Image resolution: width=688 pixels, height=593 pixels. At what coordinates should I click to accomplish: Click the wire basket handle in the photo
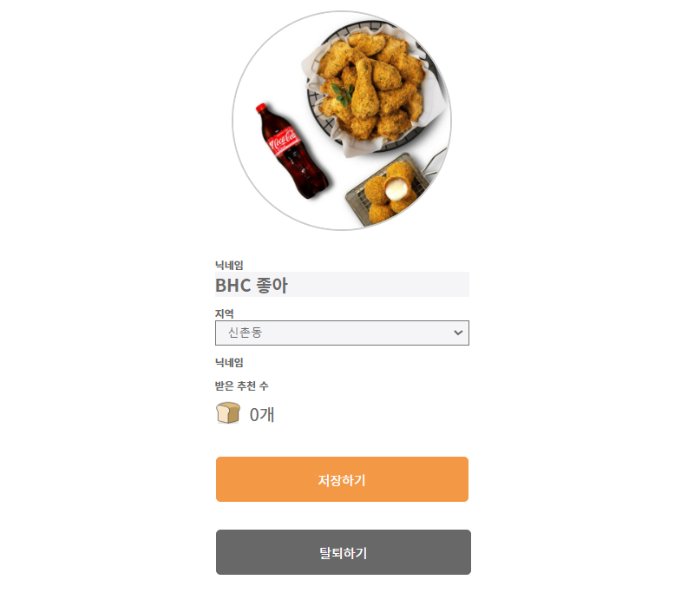(x=435, y=161)
